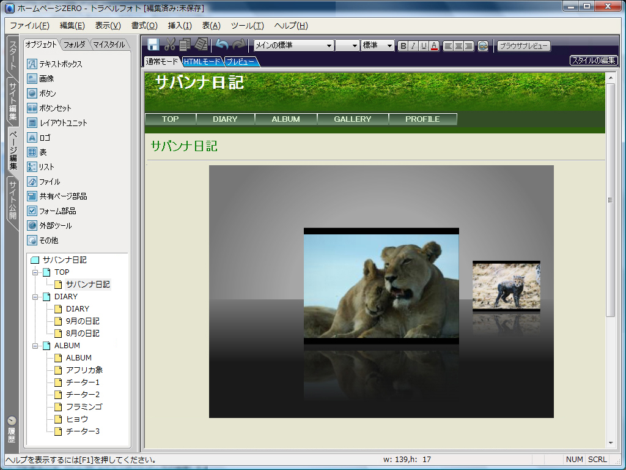Click the hyperlink insert icon
The image size is (626, 470).
483,46
